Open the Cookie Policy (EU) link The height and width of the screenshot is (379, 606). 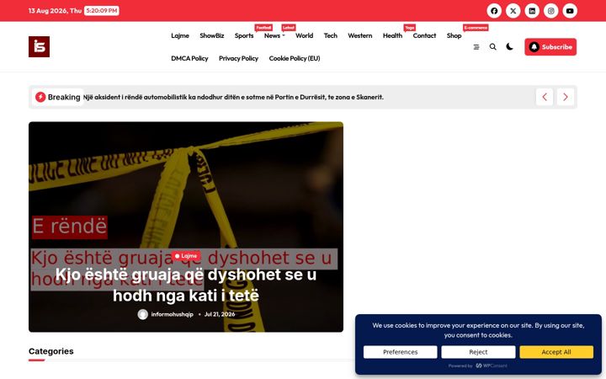pos(295,58)
